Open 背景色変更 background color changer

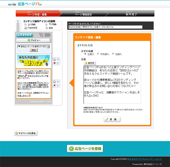[x=24, y=35]
